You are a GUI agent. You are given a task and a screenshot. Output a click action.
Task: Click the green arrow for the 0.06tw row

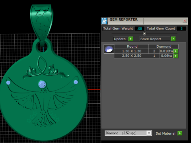tap(176, 56)
